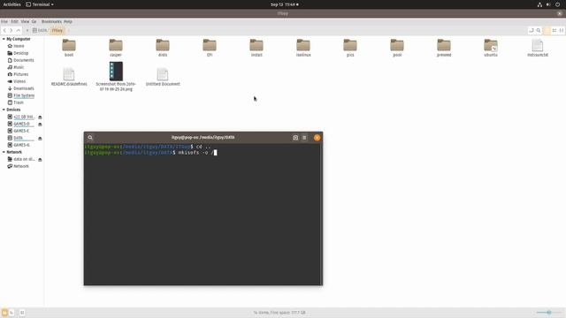Collapse Network sidebar section
Image resolution: width=566 pixels, height=318 pixels.
4,152
